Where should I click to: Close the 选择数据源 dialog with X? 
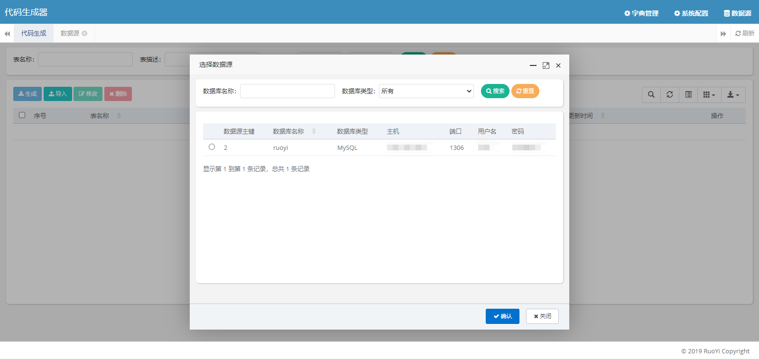click(x=558, y=65)
